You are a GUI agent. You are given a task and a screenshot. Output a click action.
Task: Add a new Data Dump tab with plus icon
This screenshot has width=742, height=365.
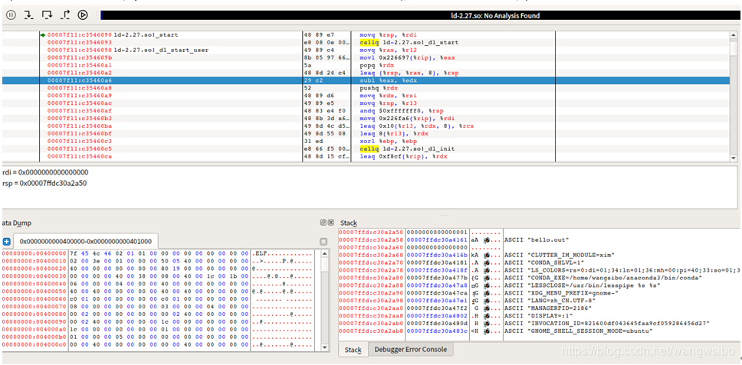click(x=7, y=241)
